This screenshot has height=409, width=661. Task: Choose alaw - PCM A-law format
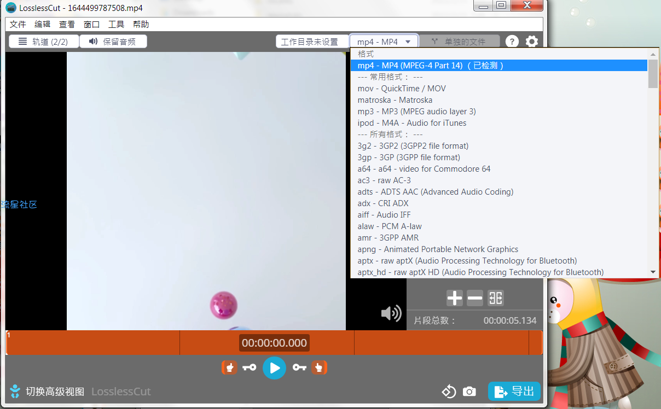point(499,226)
